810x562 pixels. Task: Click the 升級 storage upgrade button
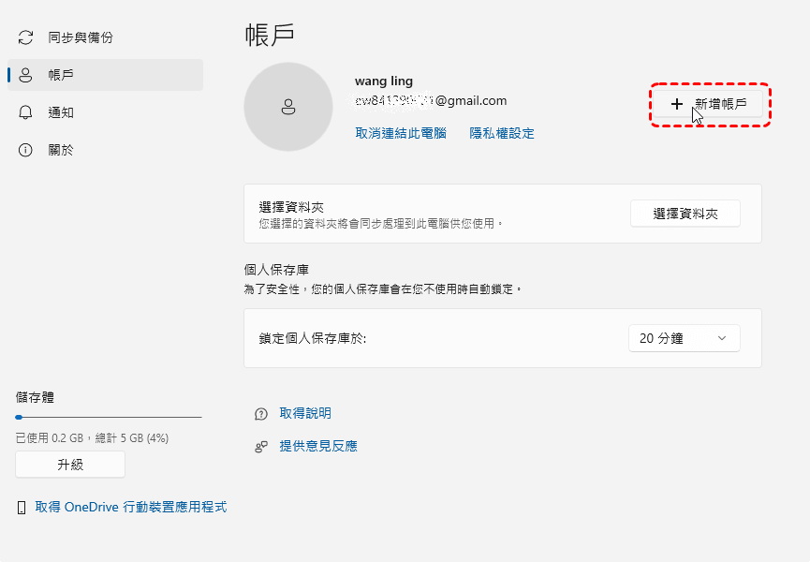click(x=70, y=465)
